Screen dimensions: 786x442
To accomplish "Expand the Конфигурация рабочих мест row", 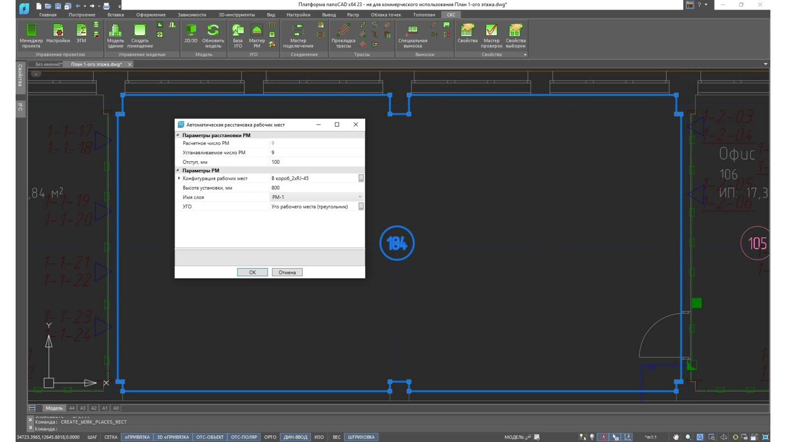I will pyautogui.click(x=179, y=178).
